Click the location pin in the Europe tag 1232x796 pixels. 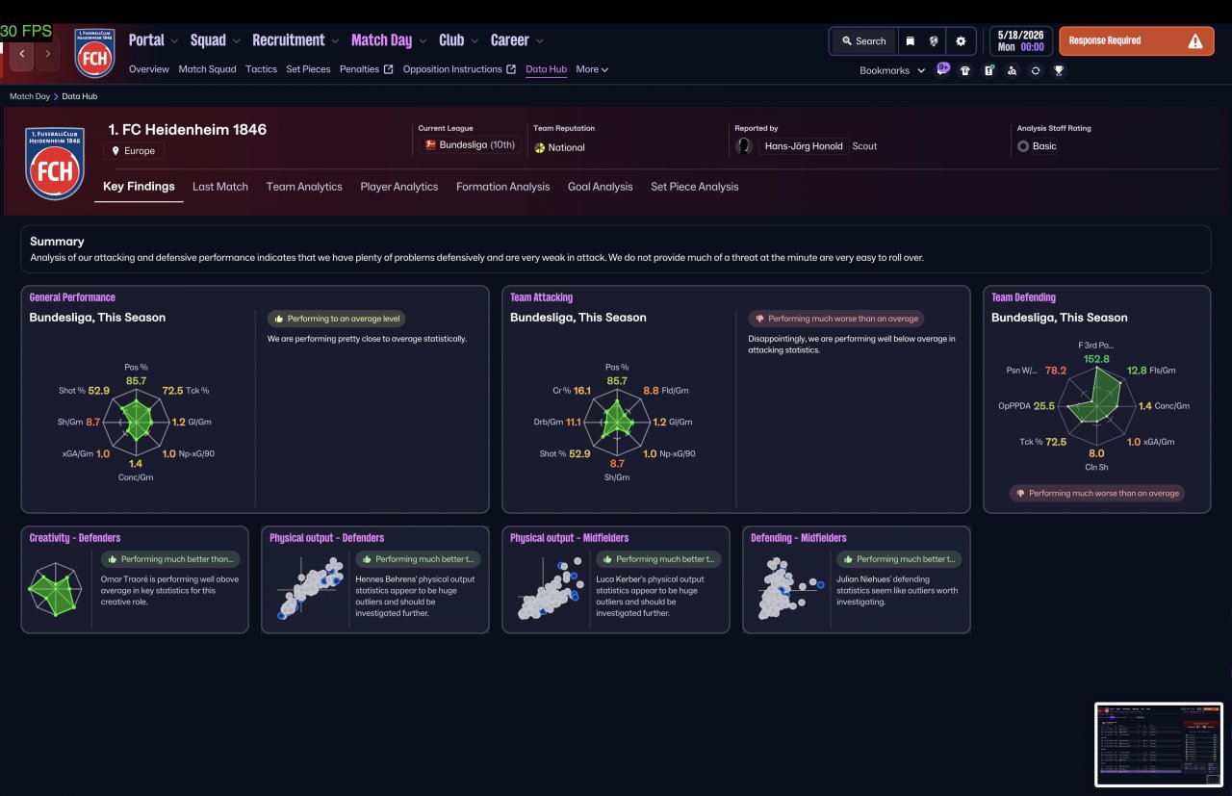click(x=116, y=151)
